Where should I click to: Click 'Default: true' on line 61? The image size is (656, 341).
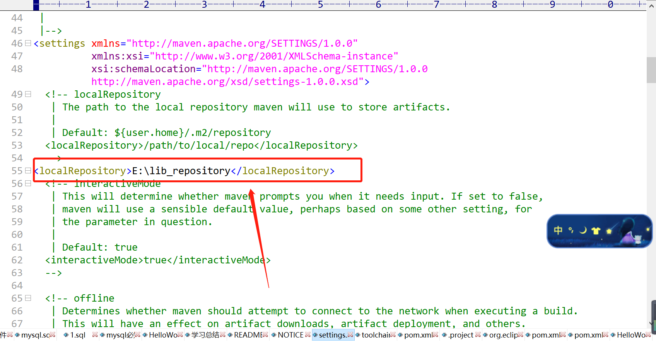coord(100,247)
